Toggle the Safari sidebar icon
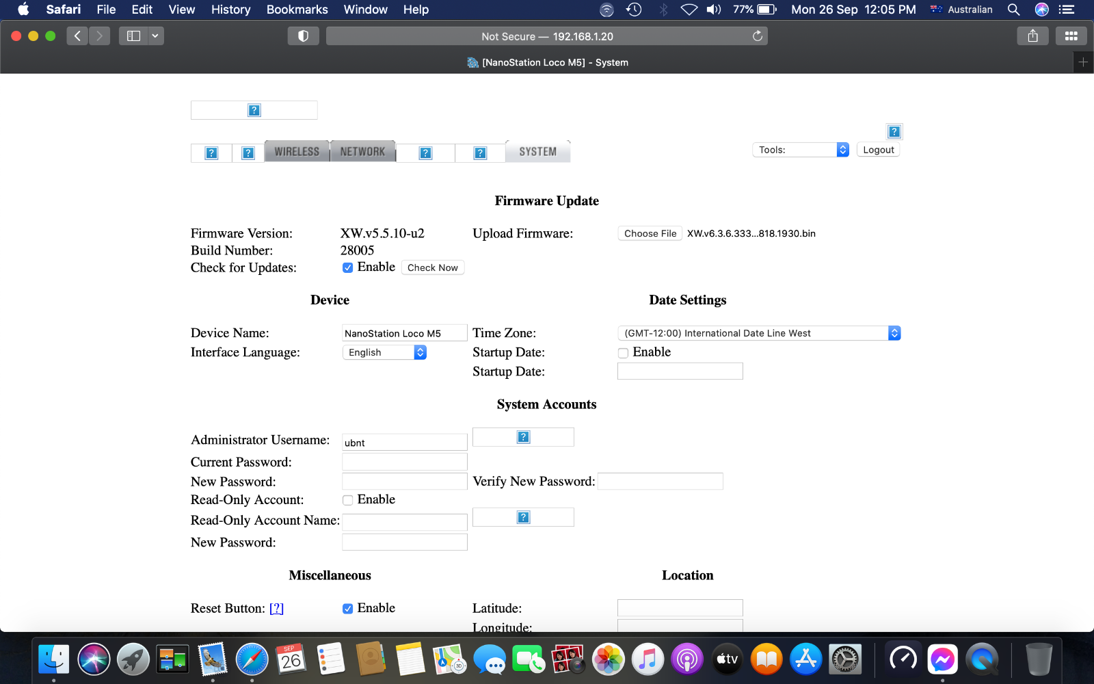Viewport: 1094px width, 684px height. [x=134, y=36]
